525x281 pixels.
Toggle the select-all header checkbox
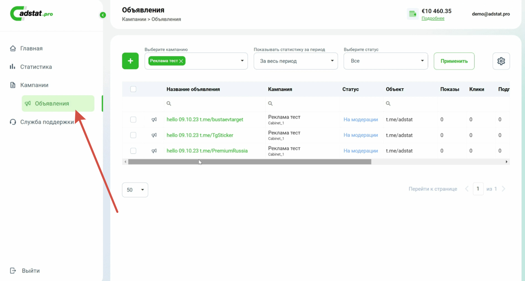[133, 89]
